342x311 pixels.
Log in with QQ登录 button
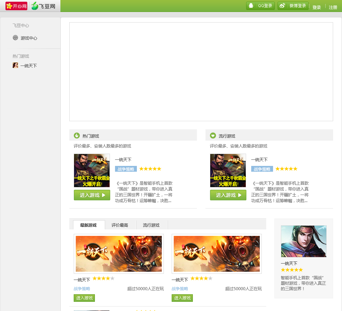click(260, 6)
